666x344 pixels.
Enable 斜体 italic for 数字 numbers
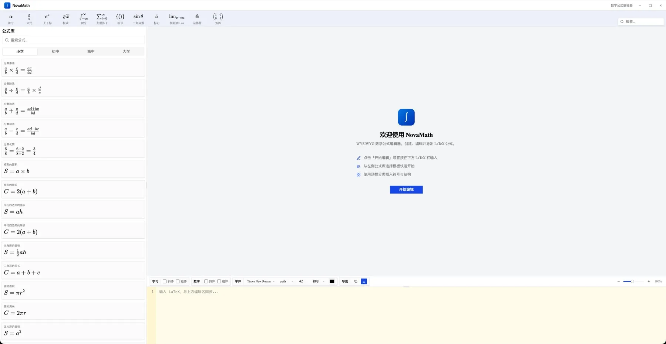tap(206, 282)
